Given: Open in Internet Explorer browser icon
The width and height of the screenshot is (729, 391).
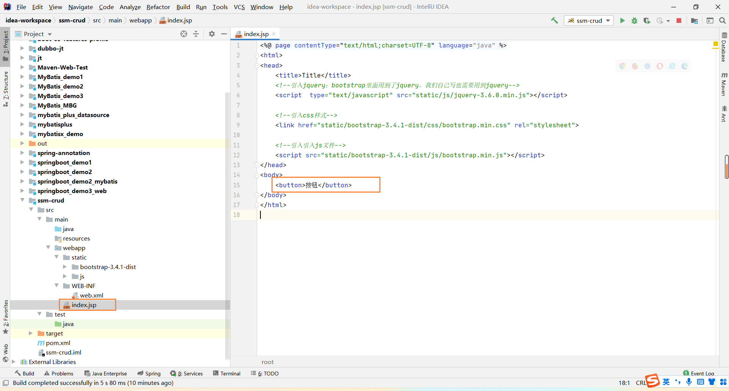Looking at the screenshot, I should 672,66.
